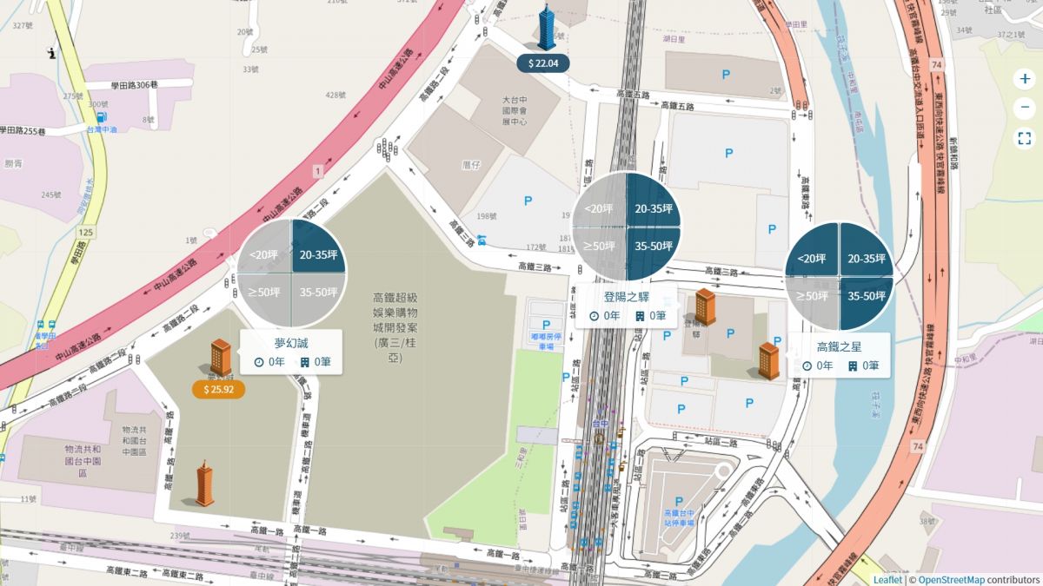Open the blue skyscraper marker above $ 22.04
Image resolution: width=1043 pixels, height=586 pixels.
tap(545, 26)
